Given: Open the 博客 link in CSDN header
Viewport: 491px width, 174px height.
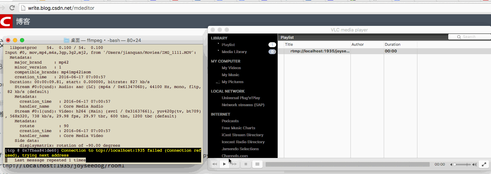Looking at the screenshot, I should [x=23, y=22].
